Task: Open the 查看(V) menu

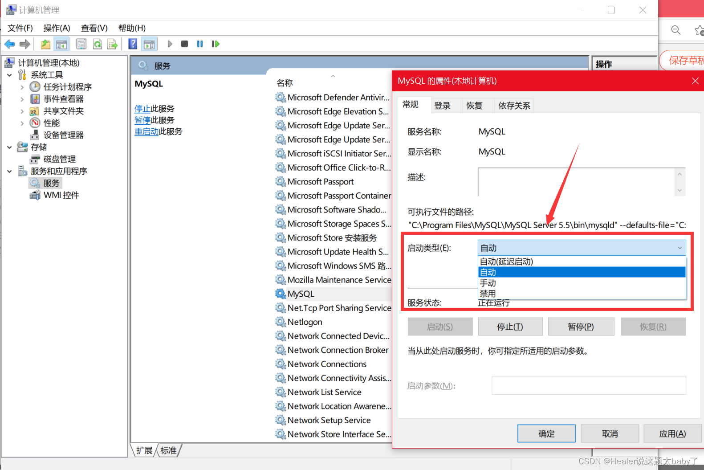Action: (x=94, y=28)
